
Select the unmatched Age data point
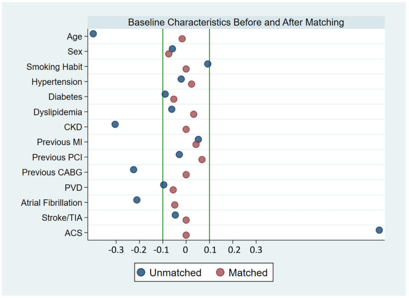pos(93,34)
